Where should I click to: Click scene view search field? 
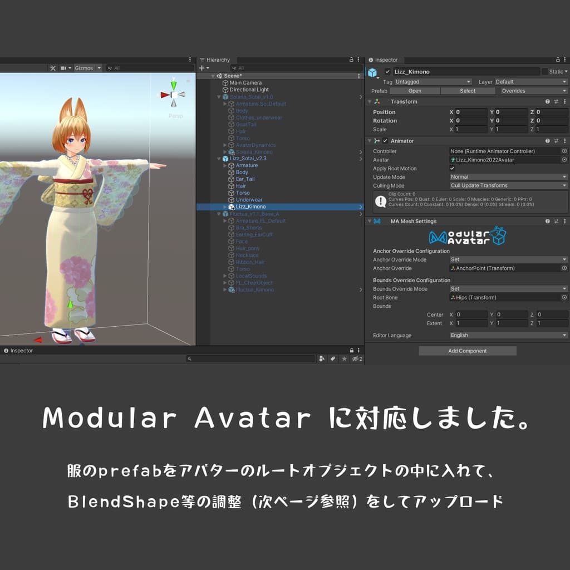150,68
